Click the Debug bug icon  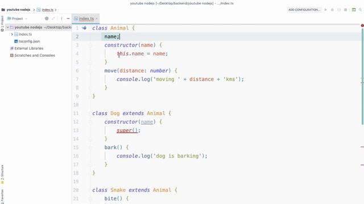[332, 10]
